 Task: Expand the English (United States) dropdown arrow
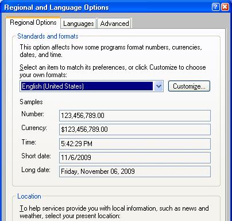pos(158,86)
